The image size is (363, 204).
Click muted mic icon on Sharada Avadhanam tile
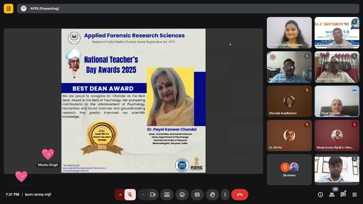(307, 90)
